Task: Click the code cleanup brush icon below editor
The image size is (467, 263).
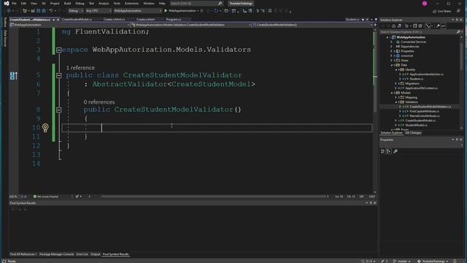Action: tap(77, 197)
